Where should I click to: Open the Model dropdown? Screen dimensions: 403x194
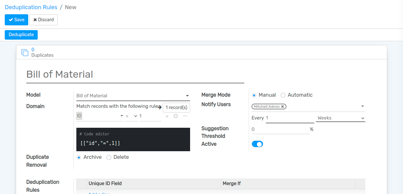(x=187, y=96)
